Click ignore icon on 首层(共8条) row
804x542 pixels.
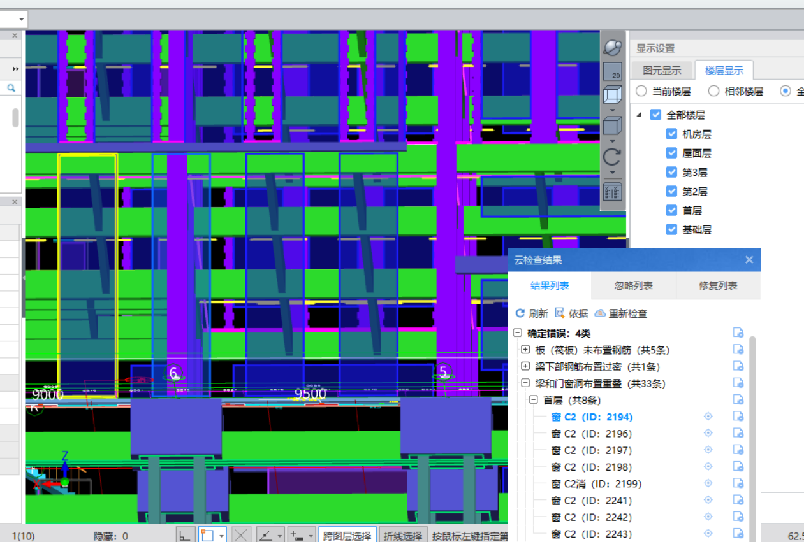tap(738, 400)
